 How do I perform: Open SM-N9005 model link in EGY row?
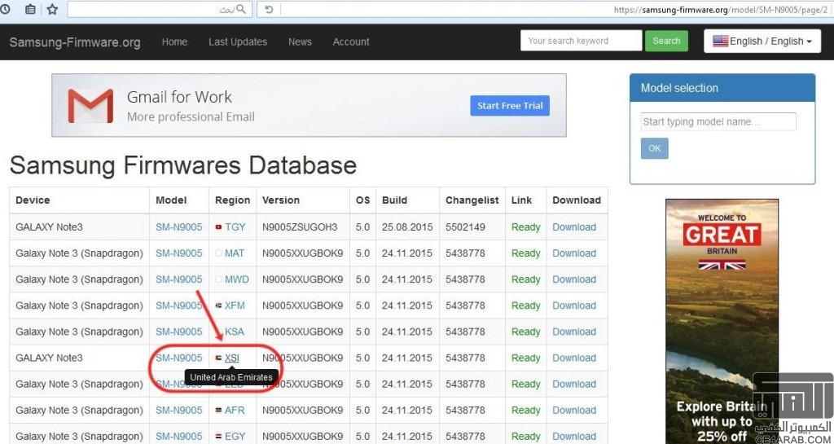[178, 436]
